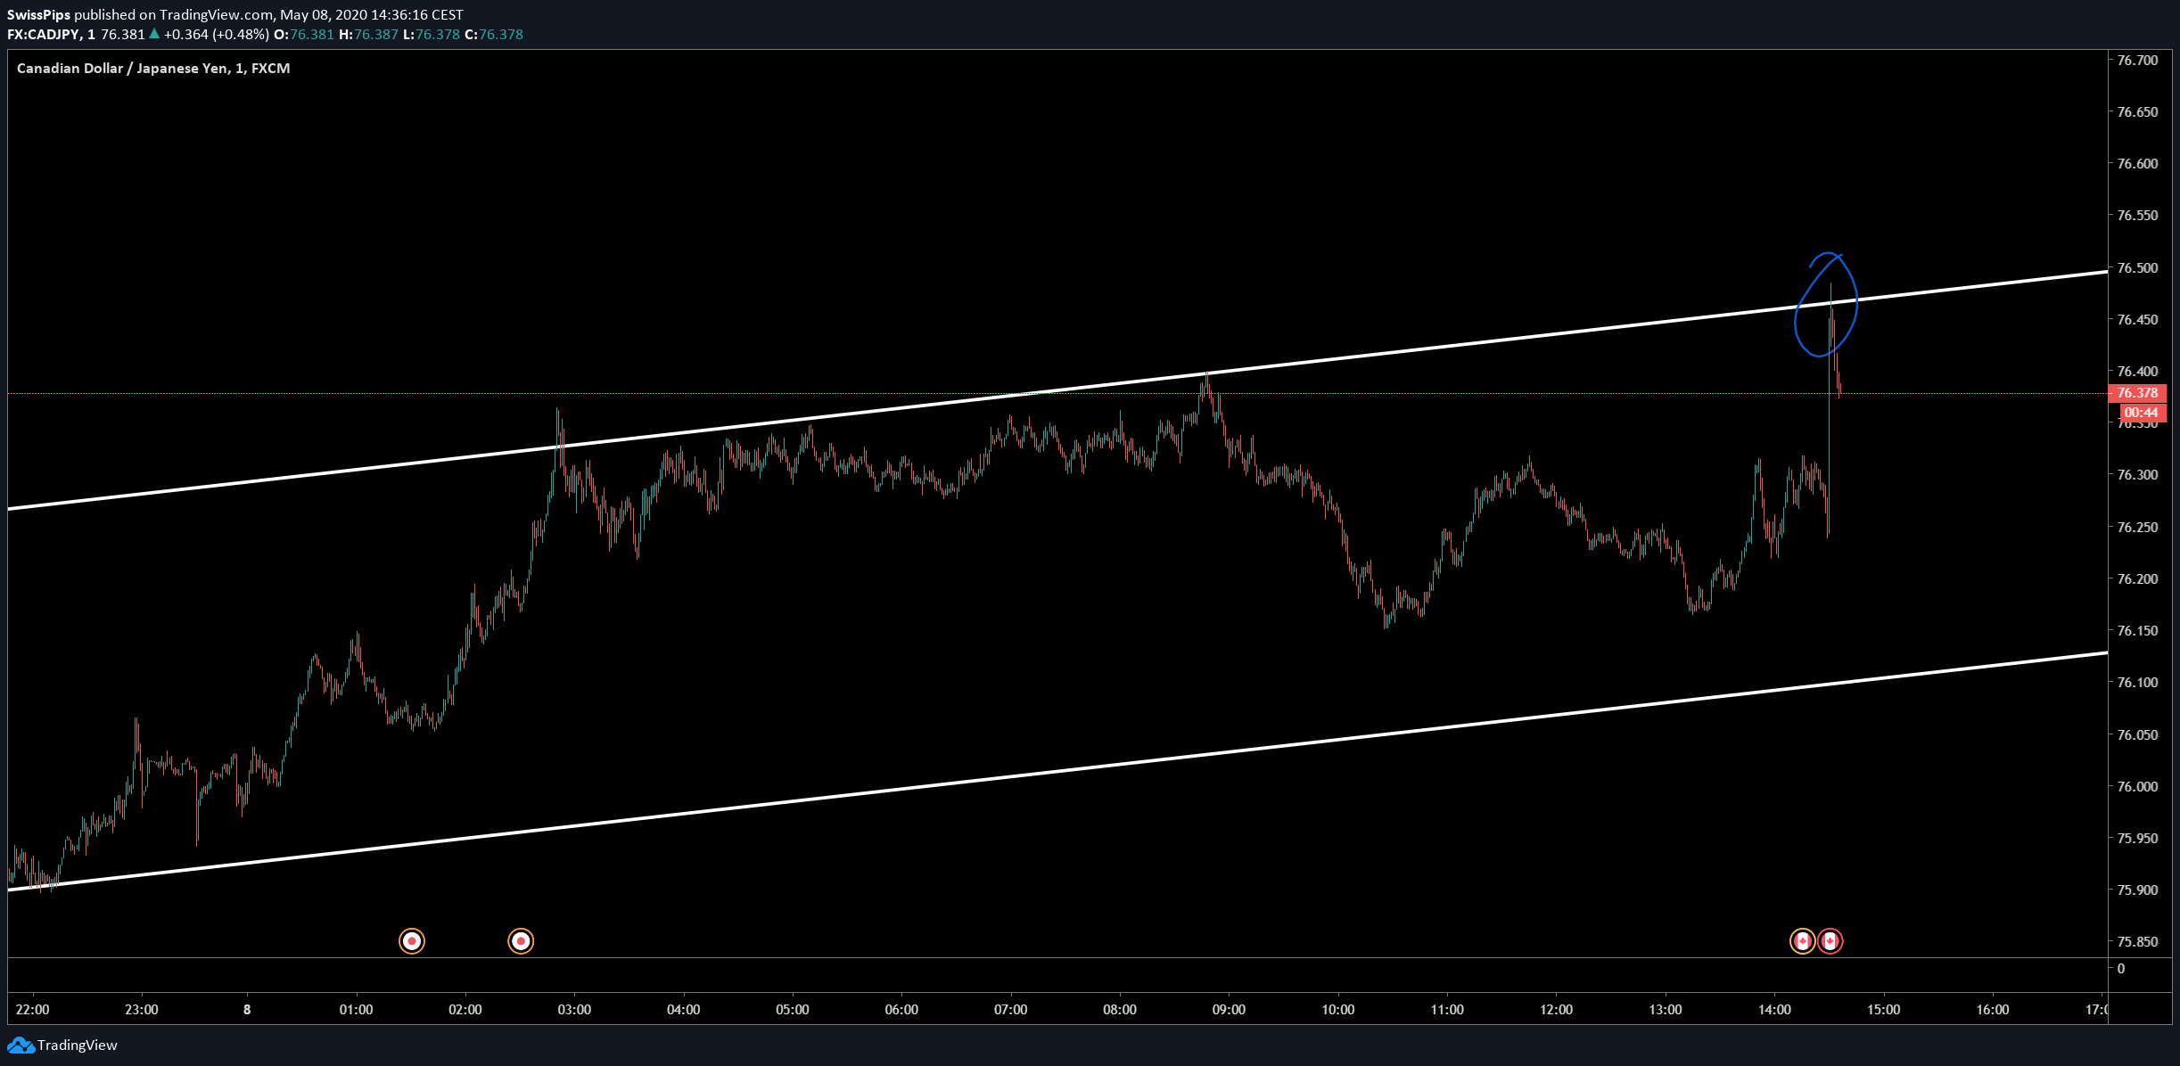Click the 76.100 price axis label
The image size is (2180, 1066).
pyautogui.click(x=2137, y=682)
